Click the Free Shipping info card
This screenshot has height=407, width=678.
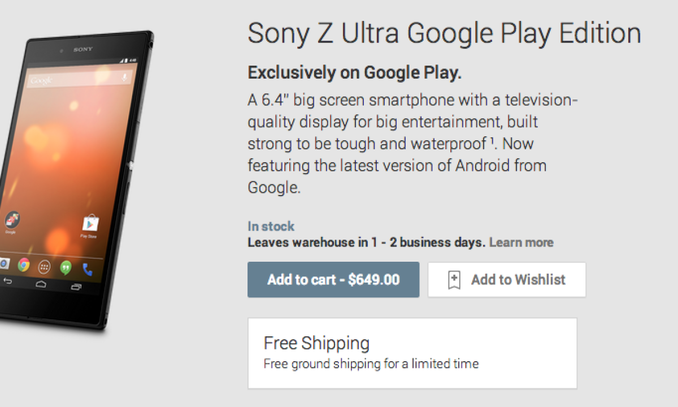click(412, 353)
